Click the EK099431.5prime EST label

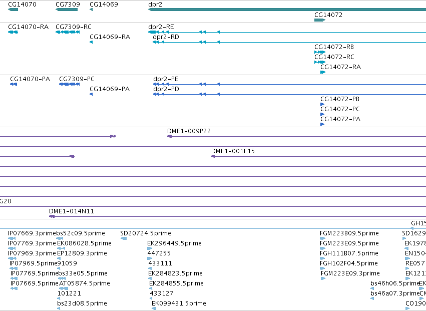[179, 303]
